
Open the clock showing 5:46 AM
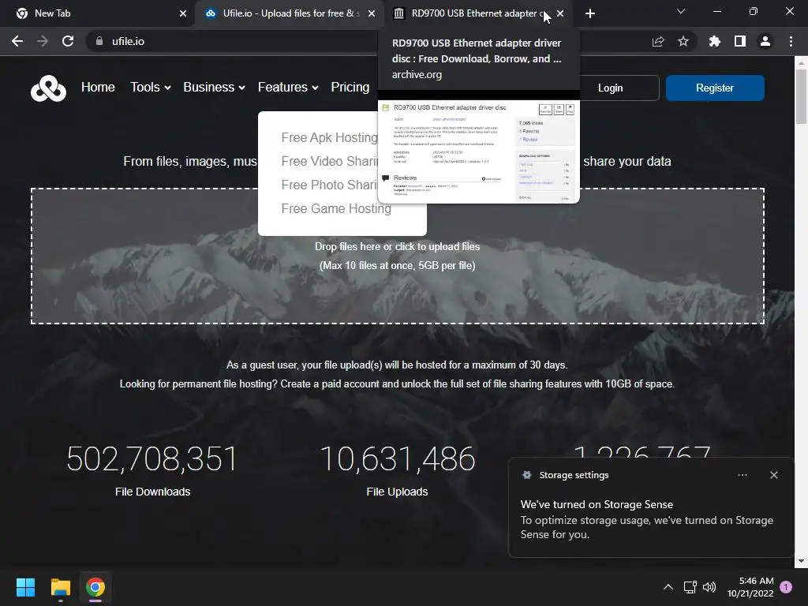pos(750,587)
